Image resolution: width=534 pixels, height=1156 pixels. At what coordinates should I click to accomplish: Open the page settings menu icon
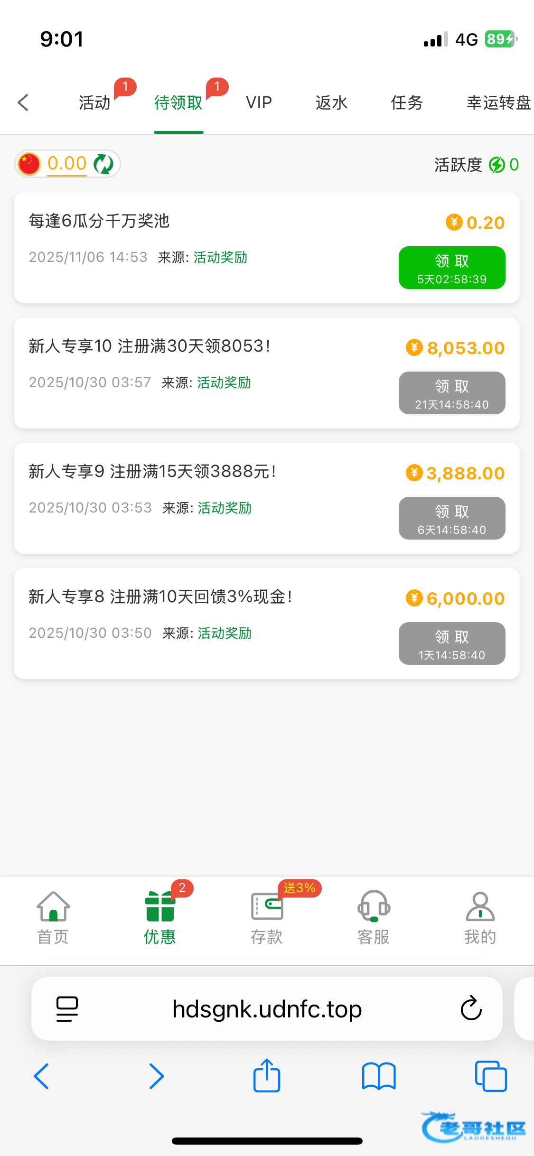tap(67, 1008)
